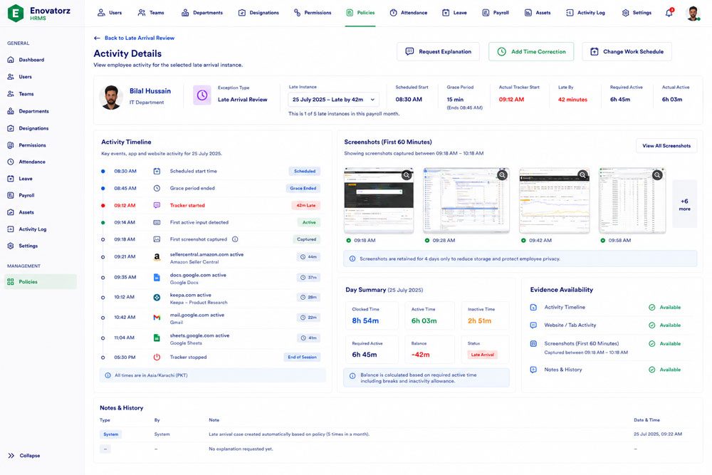
Task: Click Request Explanation button
Action: coord(438,52)
